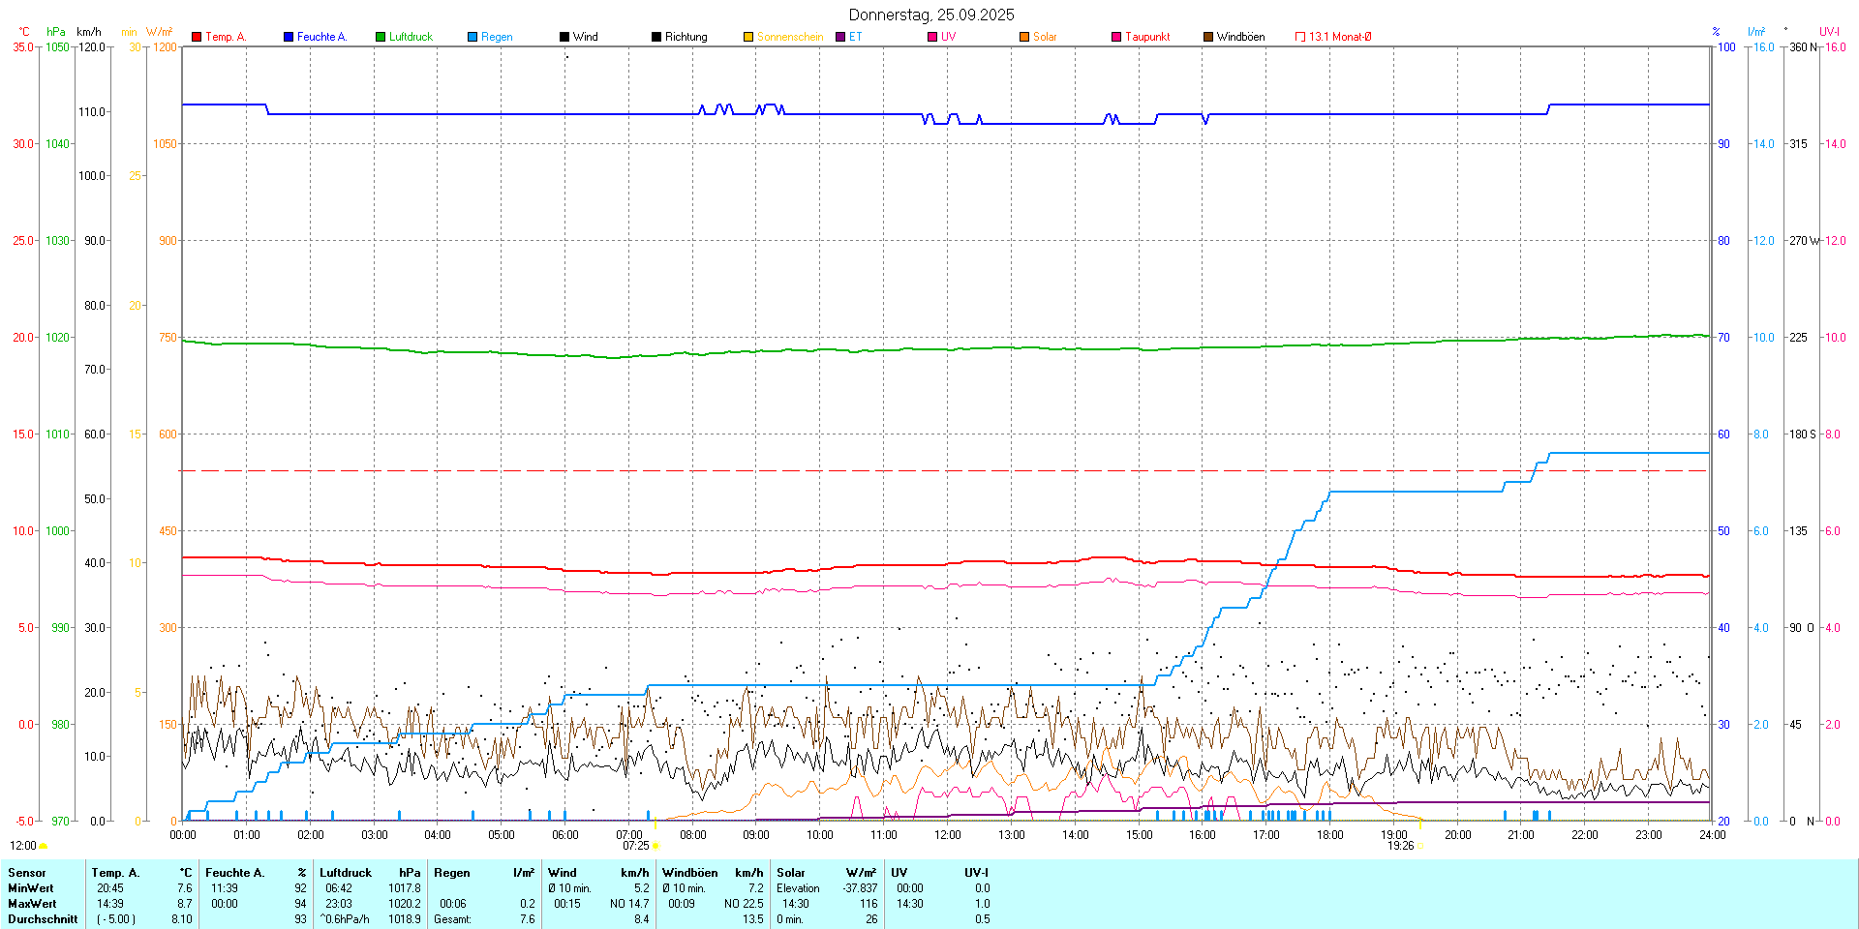
Task: Click the sunrise sun icon at 07:25
Action: 655,846
